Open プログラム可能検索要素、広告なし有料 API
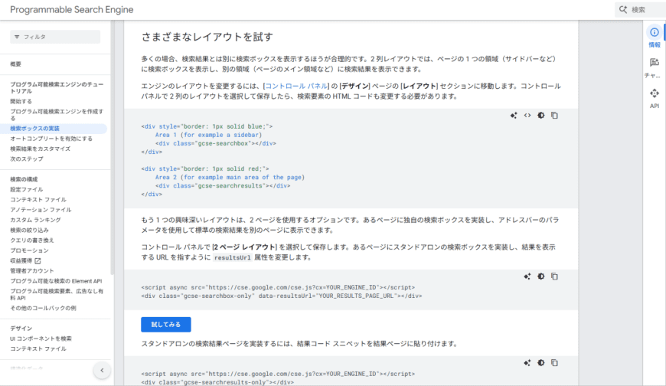Screen dimensions: 666x386 coord(57,295)
